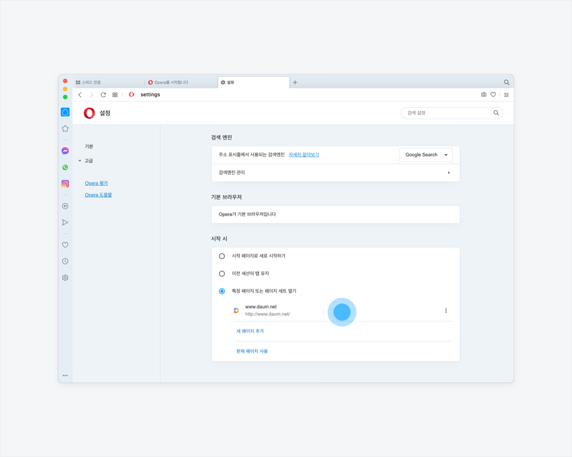Go forward with the forward arrow
This screenshot has width=572, height=457.
click(x=91, y=95)
